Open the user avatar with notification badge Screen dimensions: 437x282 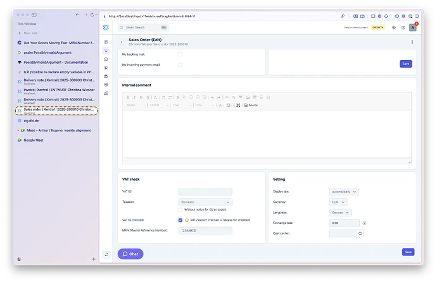click(x=413, y=27)
